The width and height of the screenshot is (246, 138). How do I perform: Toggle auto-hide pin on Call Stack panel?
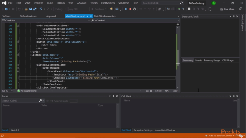tap(234, 96)
